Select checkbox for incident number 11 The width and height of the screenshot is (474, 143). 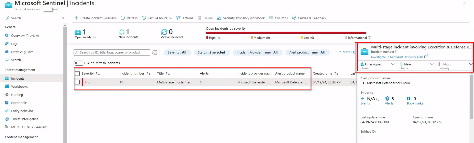[78, 82]
